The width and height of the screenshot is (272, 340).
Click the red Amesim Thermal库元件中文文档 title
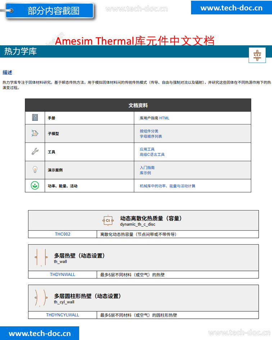[x=135, y=41]
